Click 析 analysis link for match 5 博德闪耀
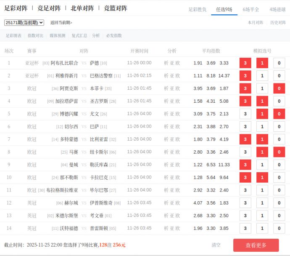The height and width of the screenshot is (256, 290). (166, 114)
